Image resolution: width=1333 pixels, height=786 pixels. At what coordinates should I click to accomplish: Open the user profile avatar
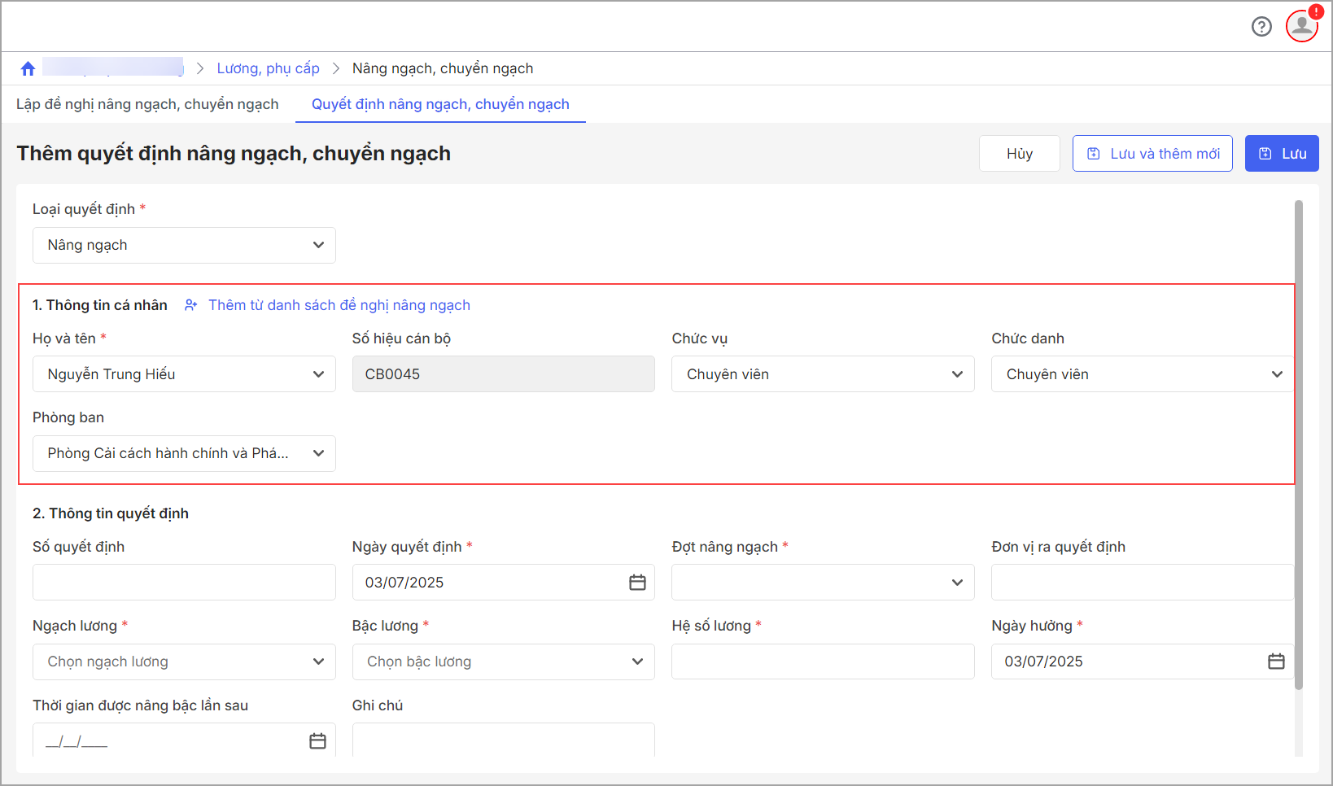[1301, 26]
